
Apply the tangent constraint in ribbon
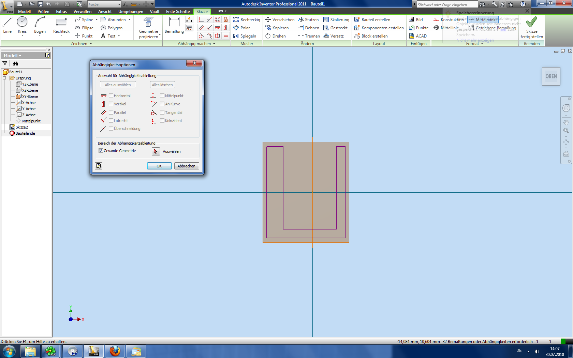click(x=201, y=36)
